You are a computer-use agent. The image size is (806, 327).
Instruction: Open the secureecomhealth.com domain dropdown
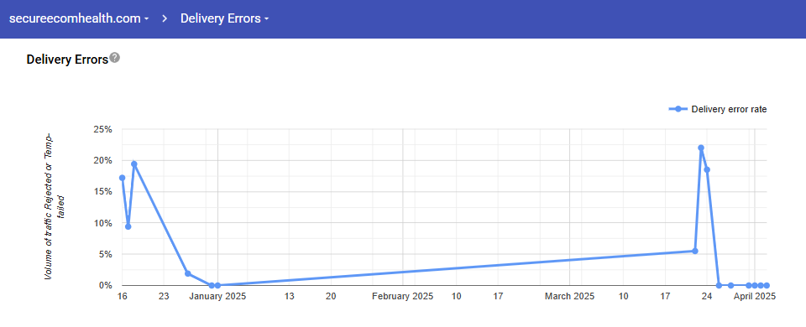point(79,19)
